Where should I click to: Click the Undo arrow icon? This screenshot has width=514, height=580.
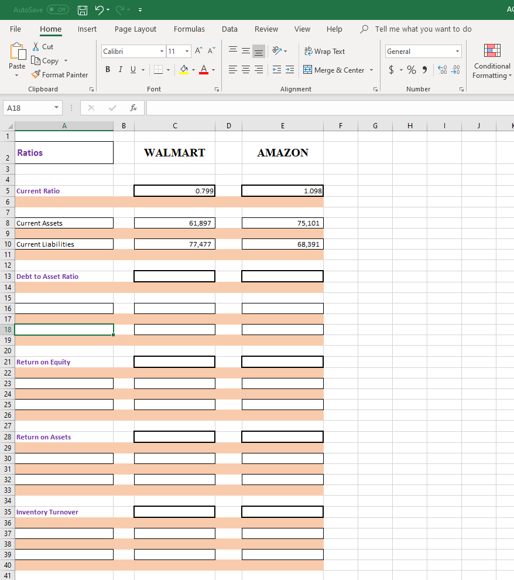click(x=99, y=9)
